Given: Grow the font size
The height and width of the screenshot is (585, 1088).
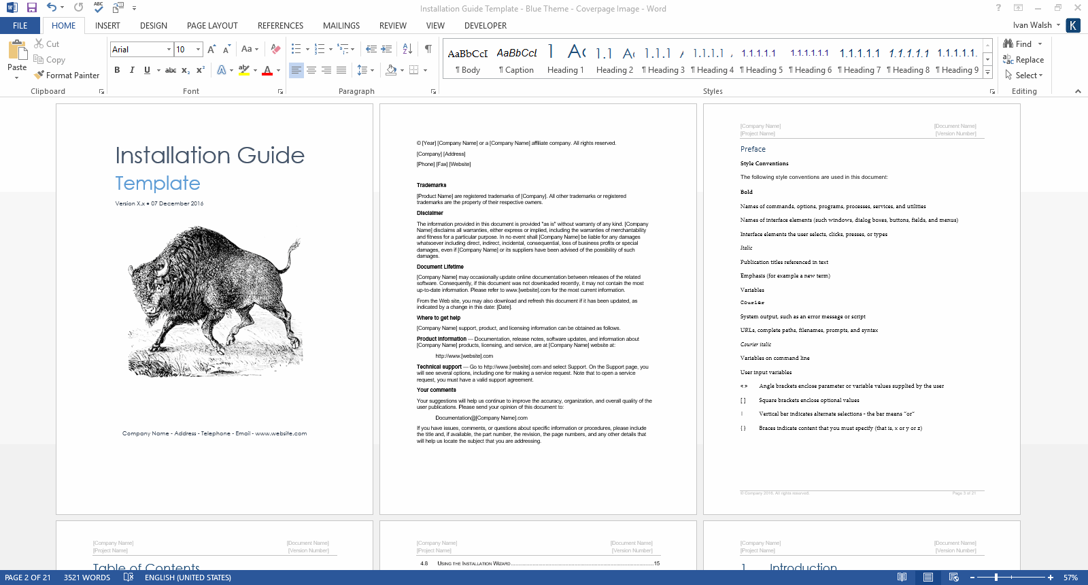Looking at the screenshot, I should 211,49.
